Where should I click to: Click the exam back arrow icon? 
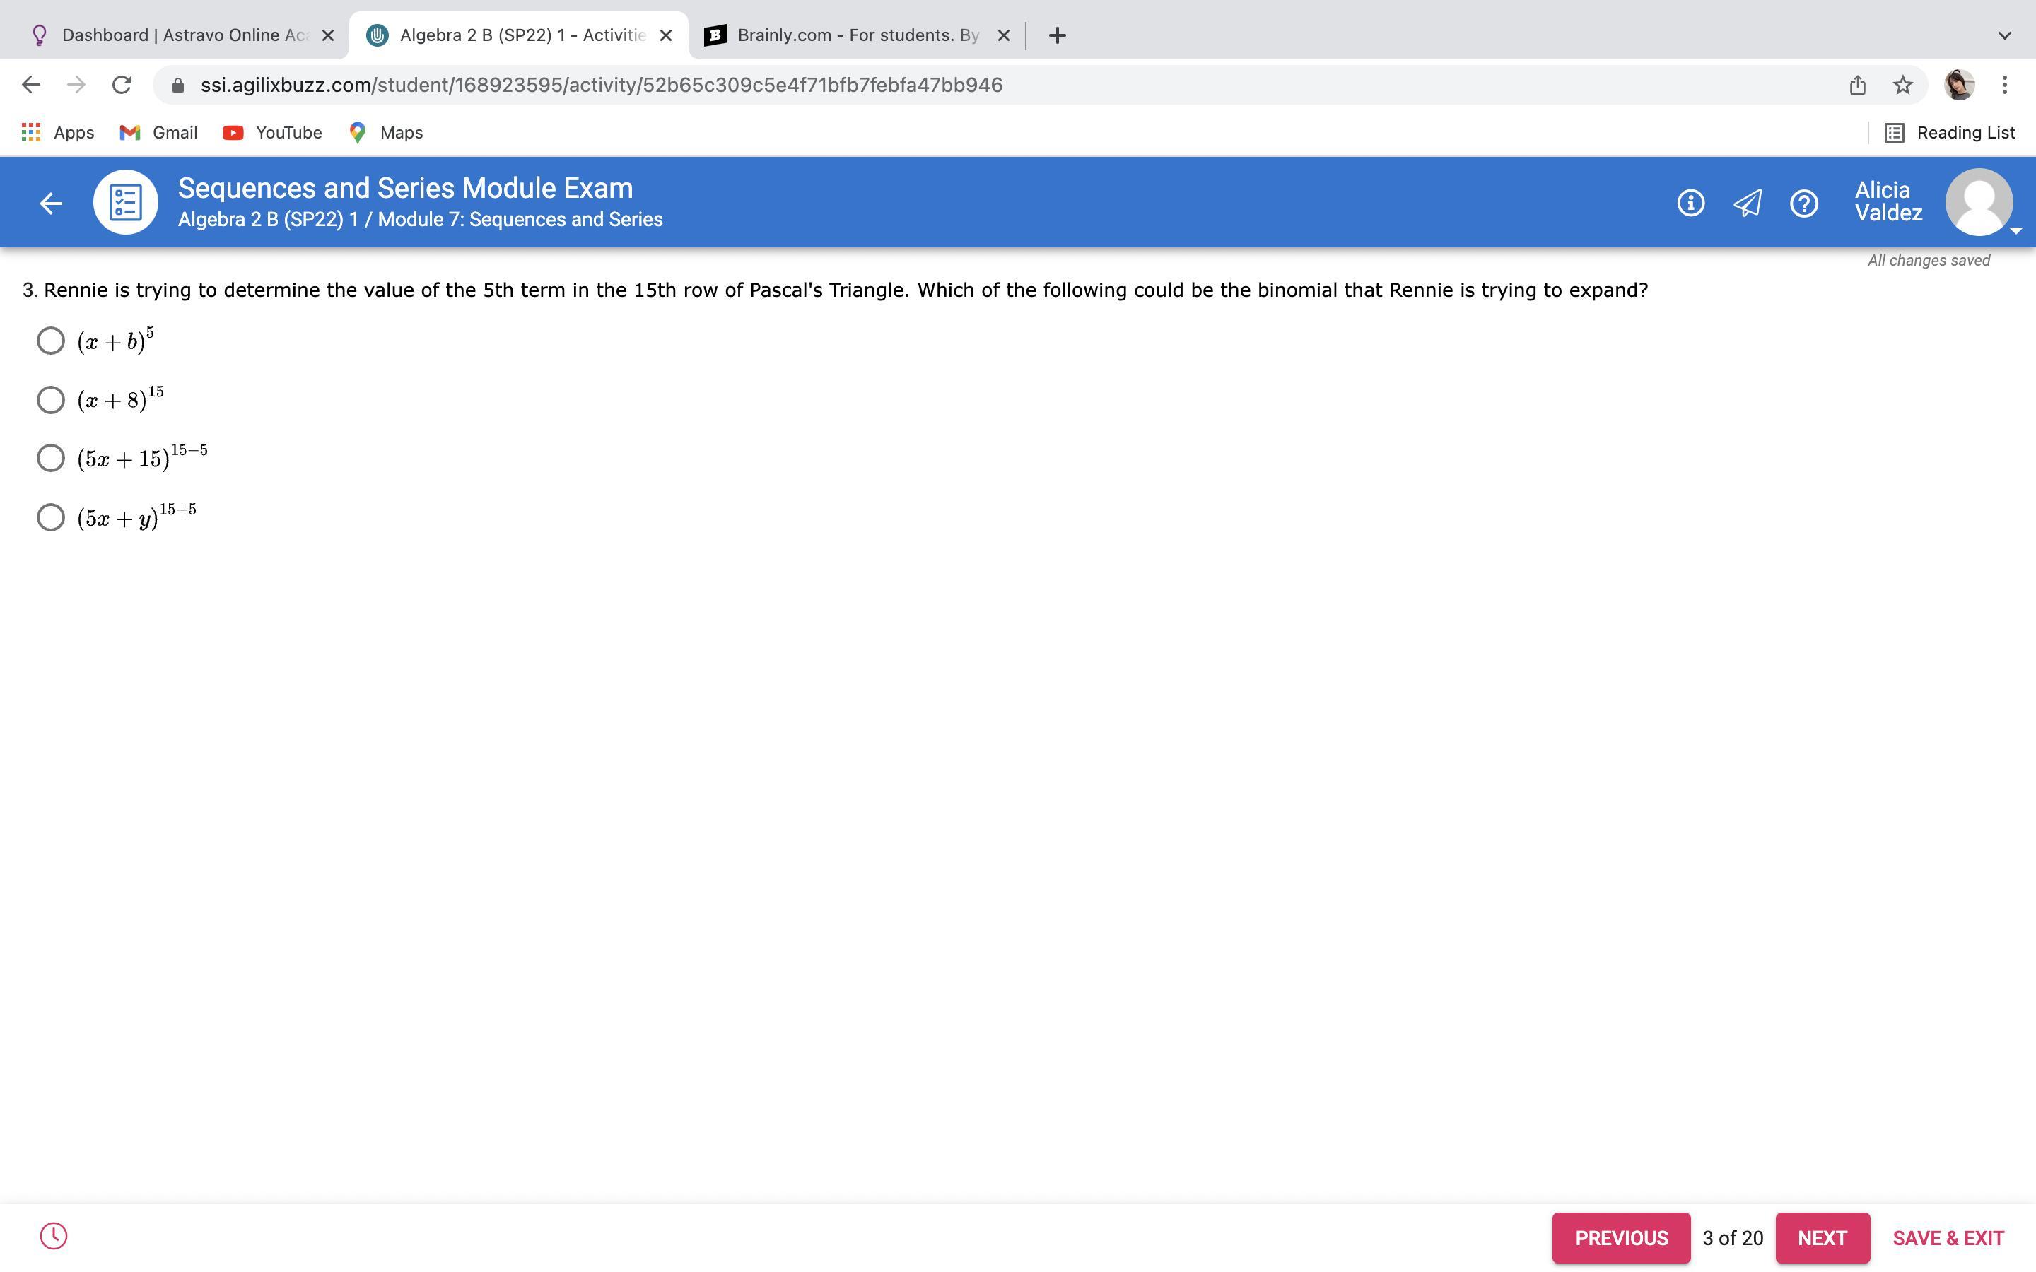50,203
